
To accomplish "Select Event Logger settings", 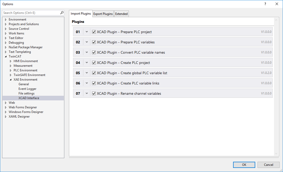I will 28,89.
